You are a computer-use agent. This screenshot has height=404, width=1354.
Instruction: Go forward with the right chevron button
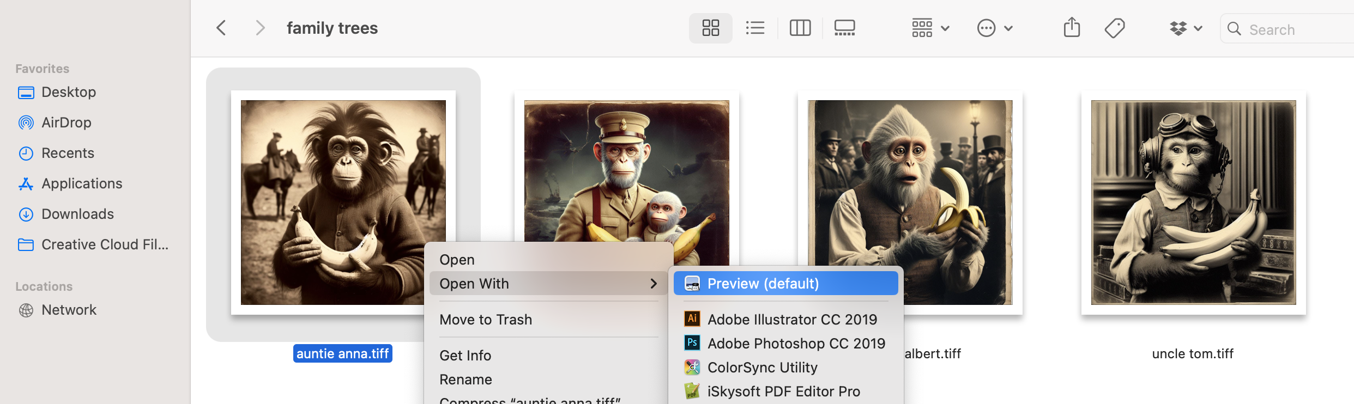pos(261,28)
